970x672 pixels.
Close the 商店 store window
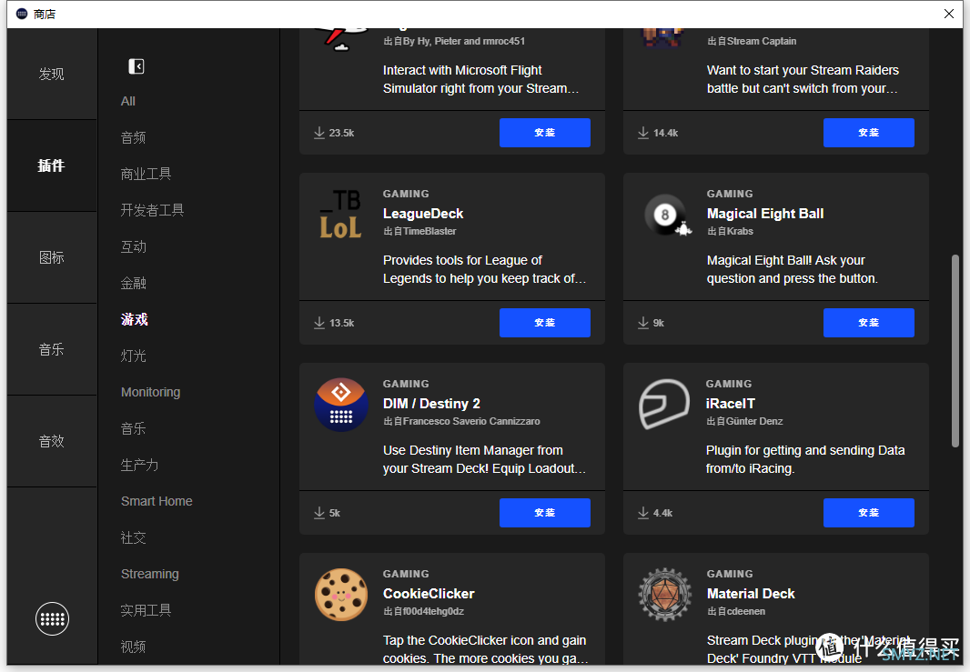(x=948, y=14)
